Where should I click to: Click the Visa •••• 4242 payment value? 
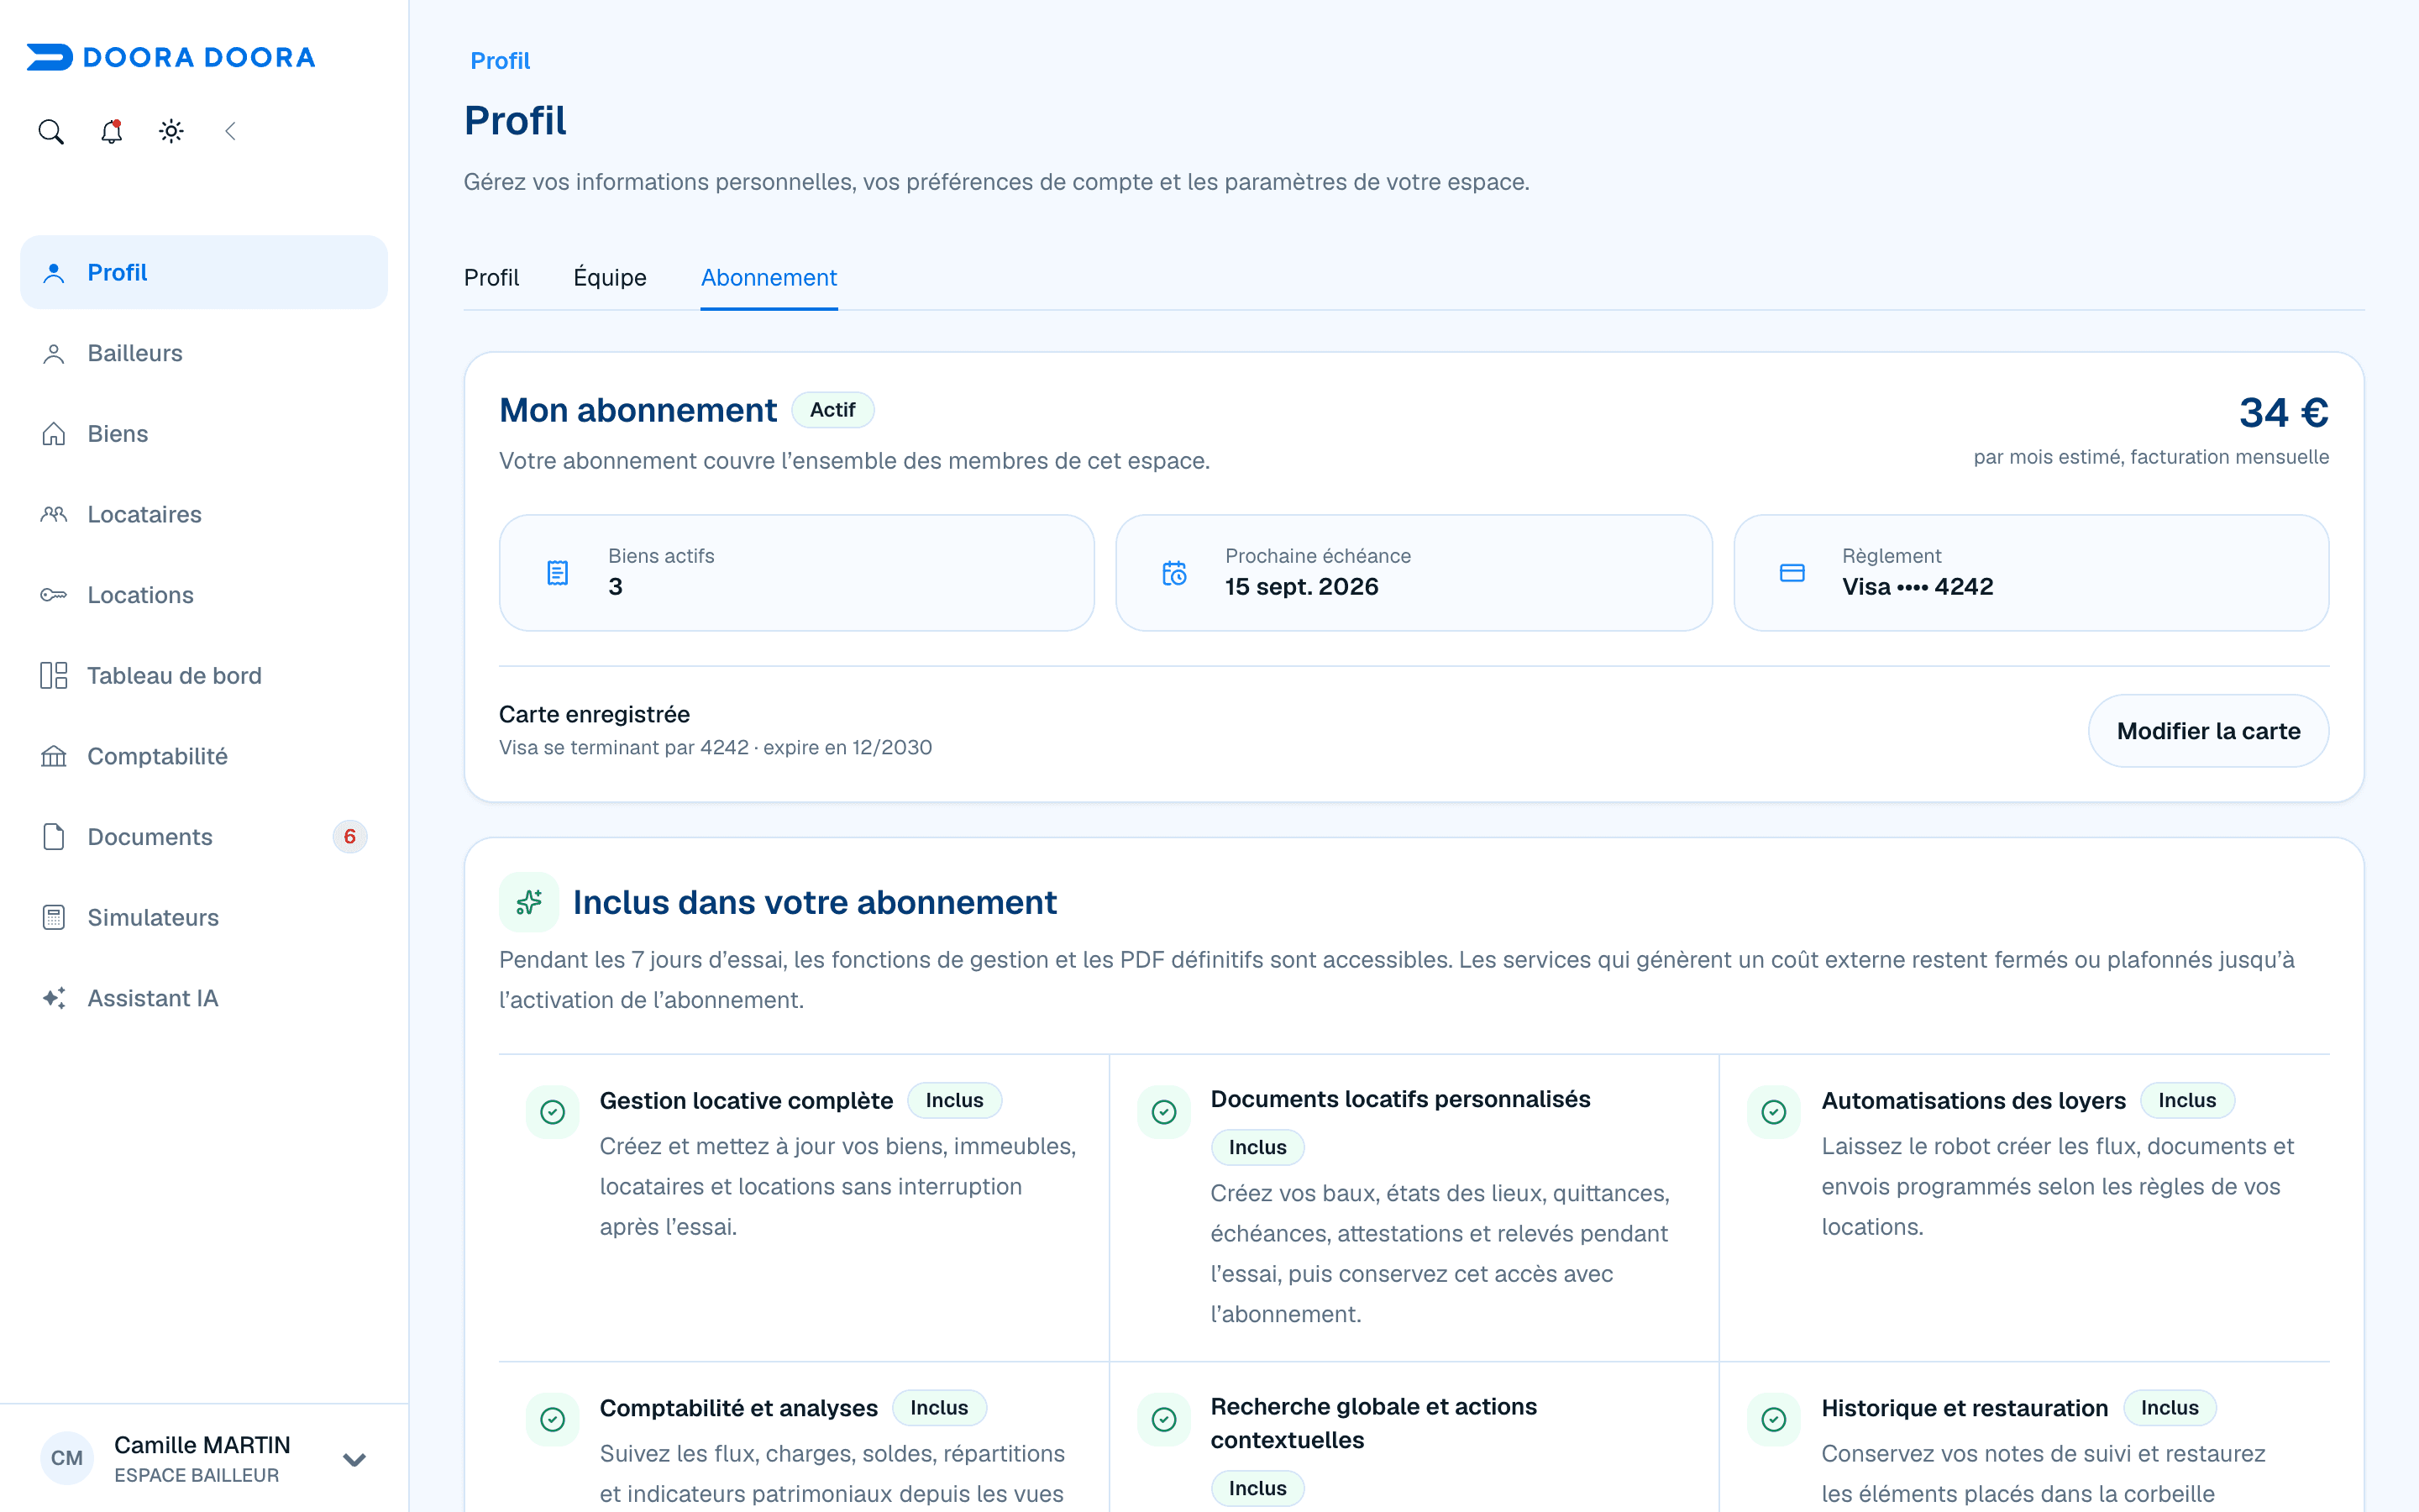pos(1918,587)
